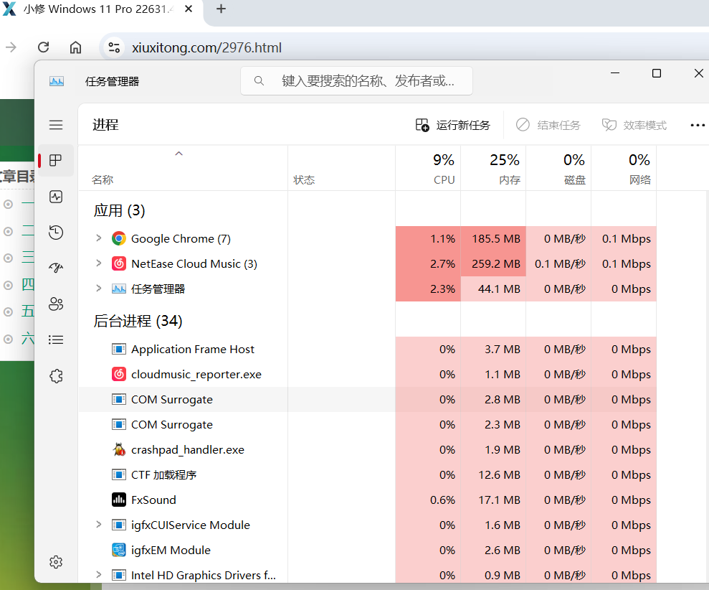Open Users page in sidebar
Screen dimensions: 709x590
click(56, 304)
